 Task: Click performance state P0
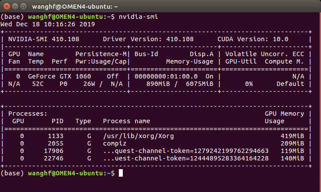(x=64, y=84)
